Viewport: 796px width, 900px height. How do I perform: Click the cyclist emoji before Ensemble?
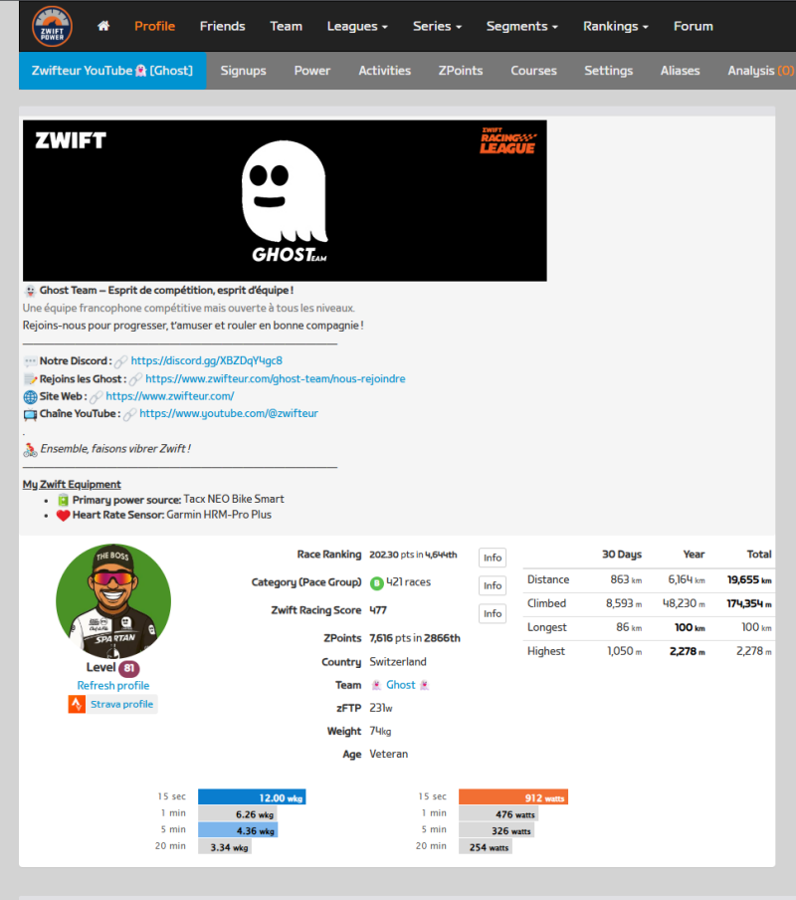pyautogui.click(x=30, y=449)
